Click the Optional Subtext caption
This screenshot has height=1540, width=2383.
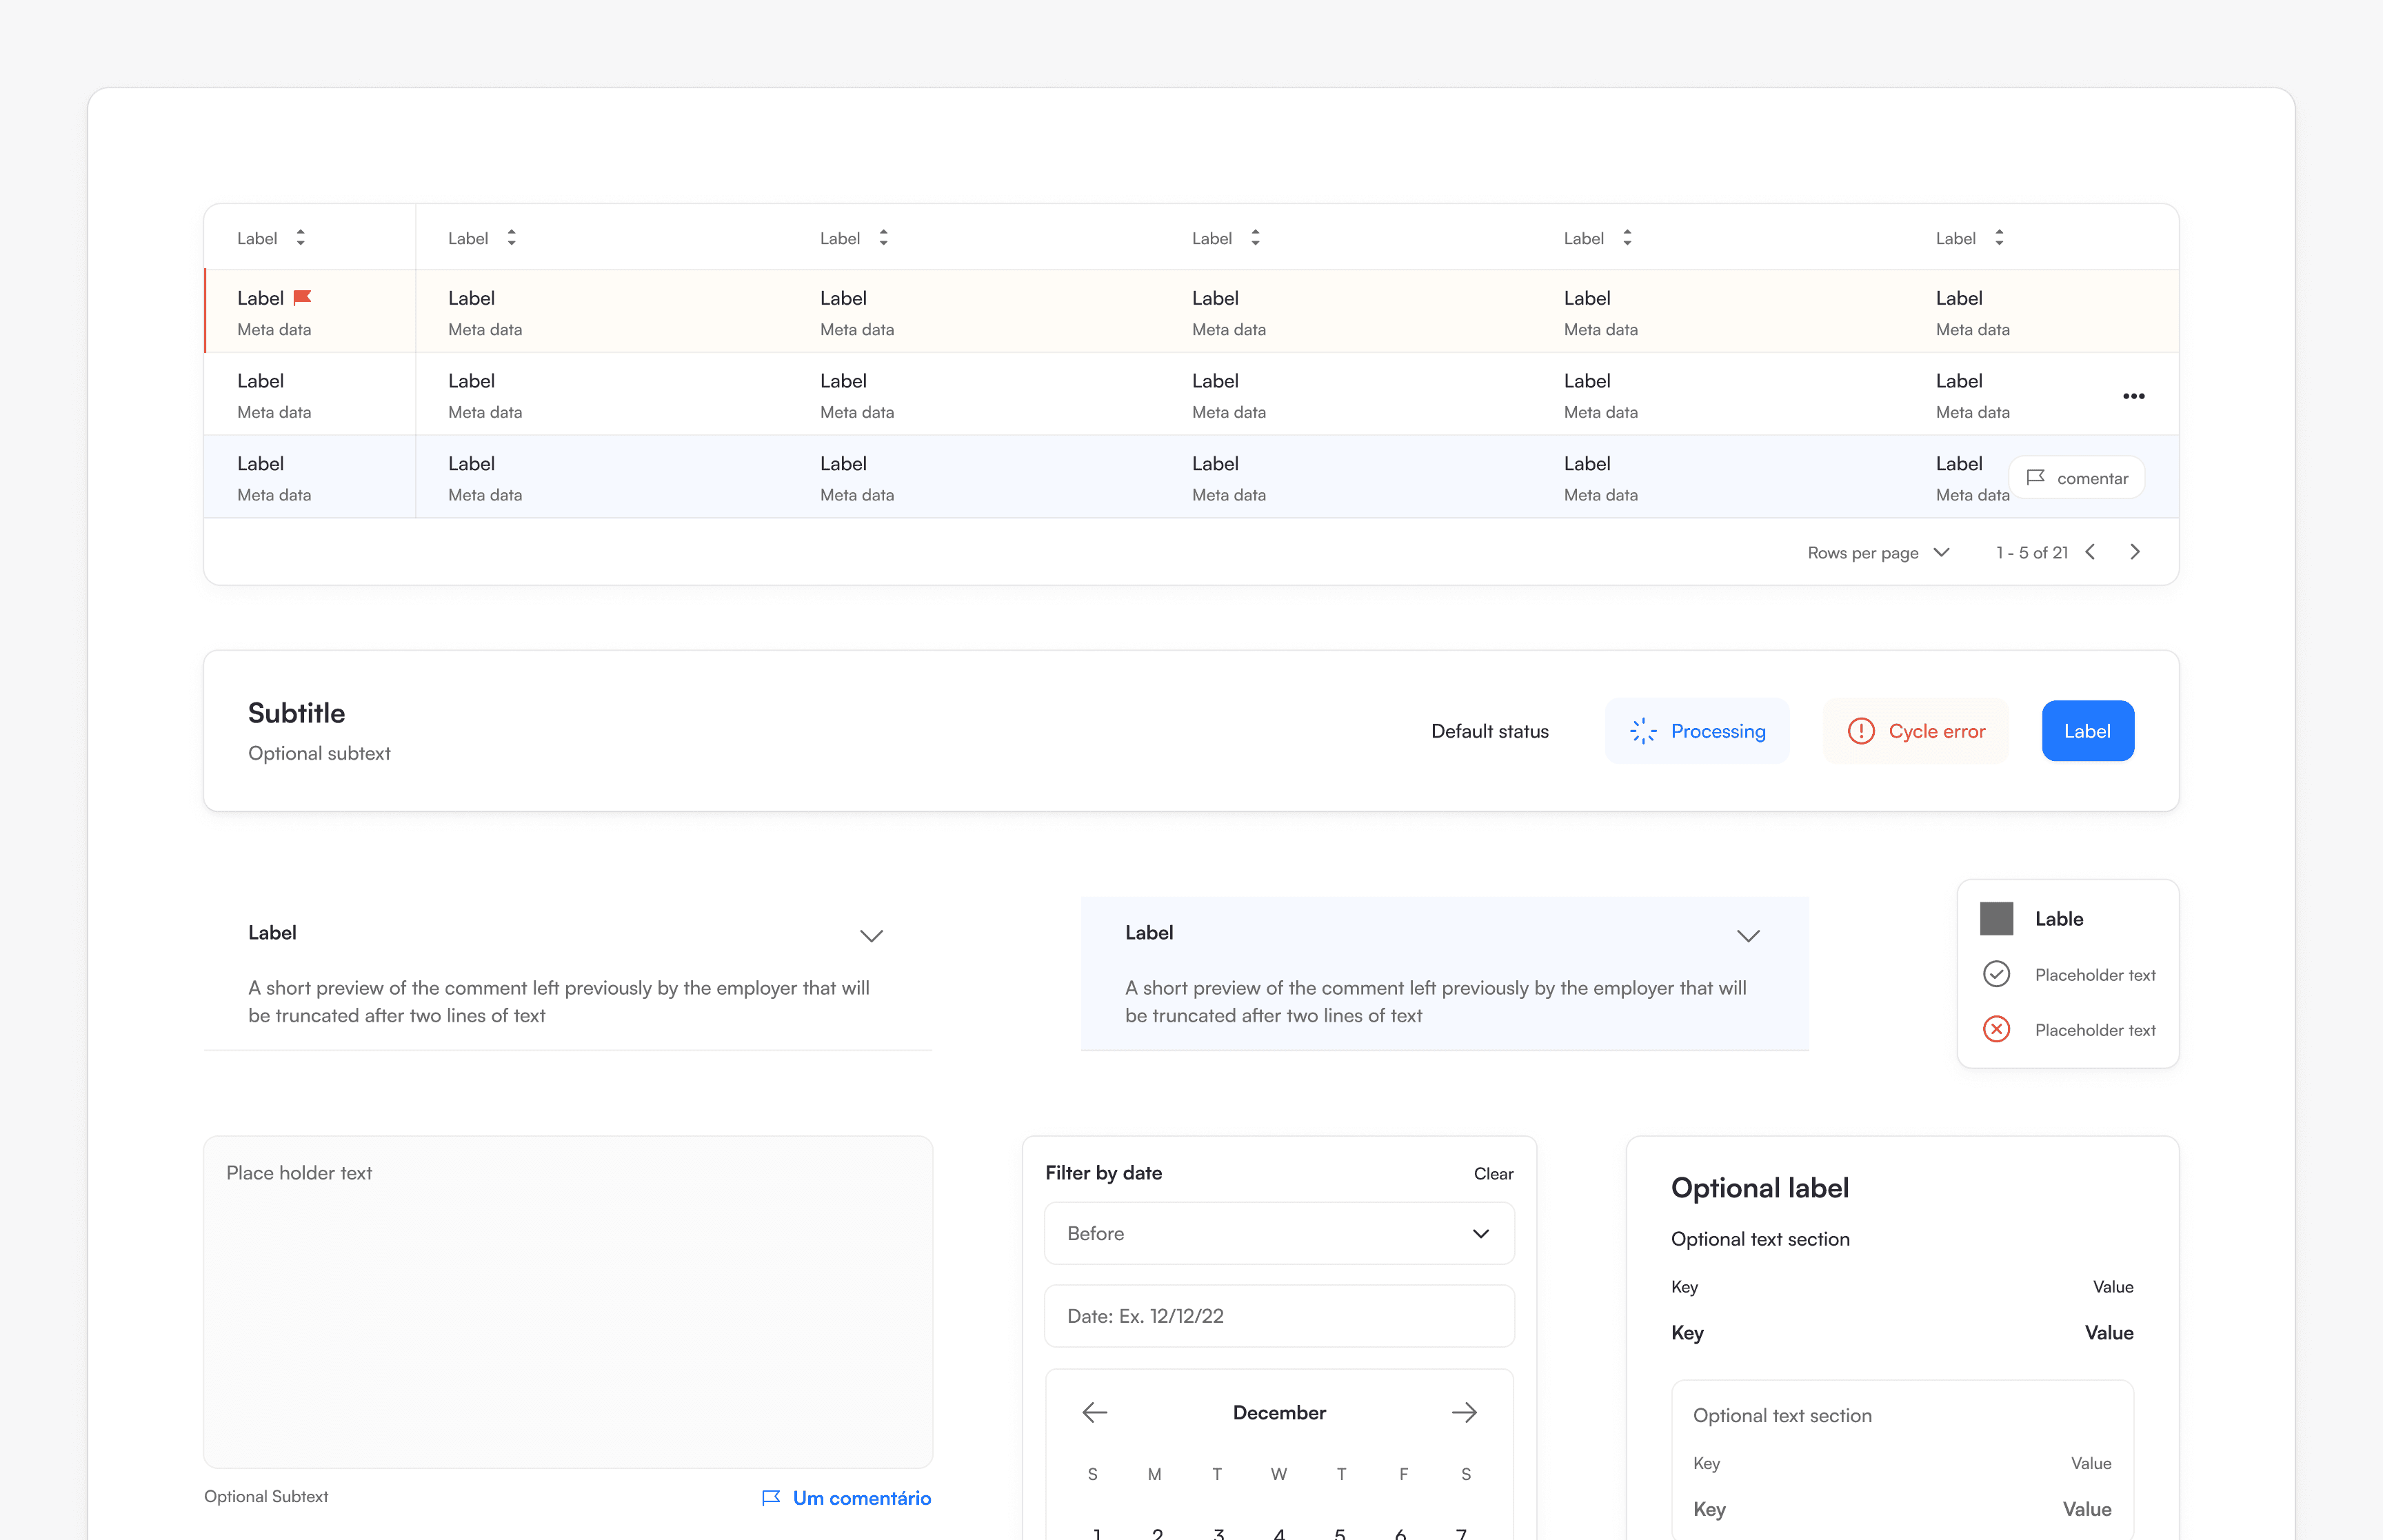266,1496
